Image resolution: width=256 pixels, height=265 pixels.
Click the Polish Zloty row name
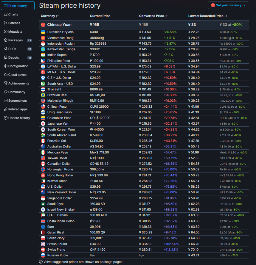56,238
